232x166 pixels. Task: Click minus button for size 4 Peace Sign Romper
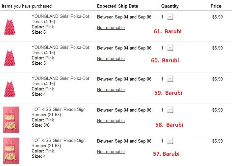[x=170, y=141]
